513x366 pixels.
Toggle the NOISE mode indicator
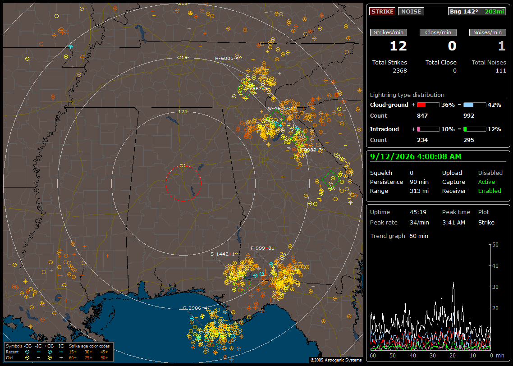tap(411, 11)
